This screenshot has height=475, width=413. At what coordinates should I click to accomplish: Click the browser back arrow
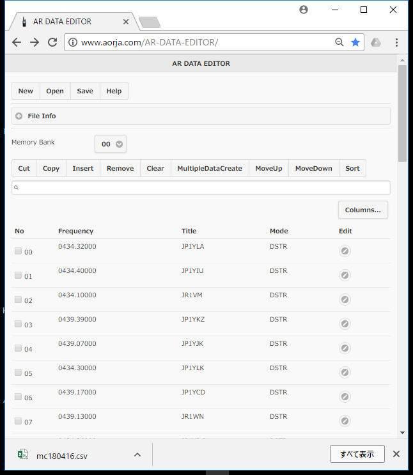point(17,42)
